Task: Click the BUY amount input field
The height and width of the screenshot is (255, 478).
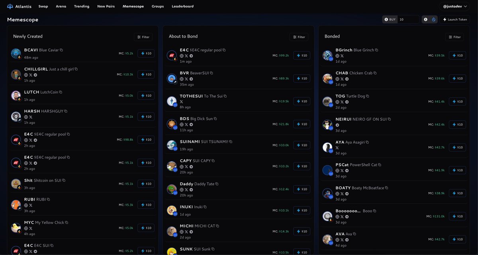Action: 408,19
